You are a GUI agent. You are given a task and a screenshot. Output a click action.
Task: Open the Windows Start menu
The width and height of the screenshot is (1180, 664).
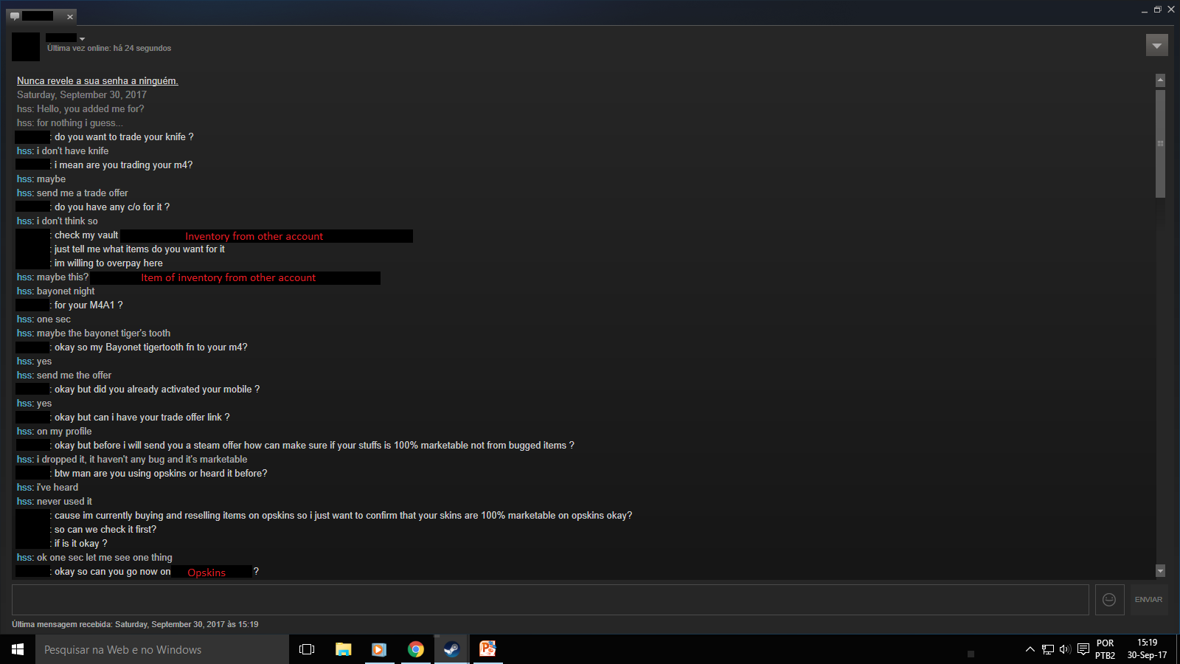coord(18,649)
